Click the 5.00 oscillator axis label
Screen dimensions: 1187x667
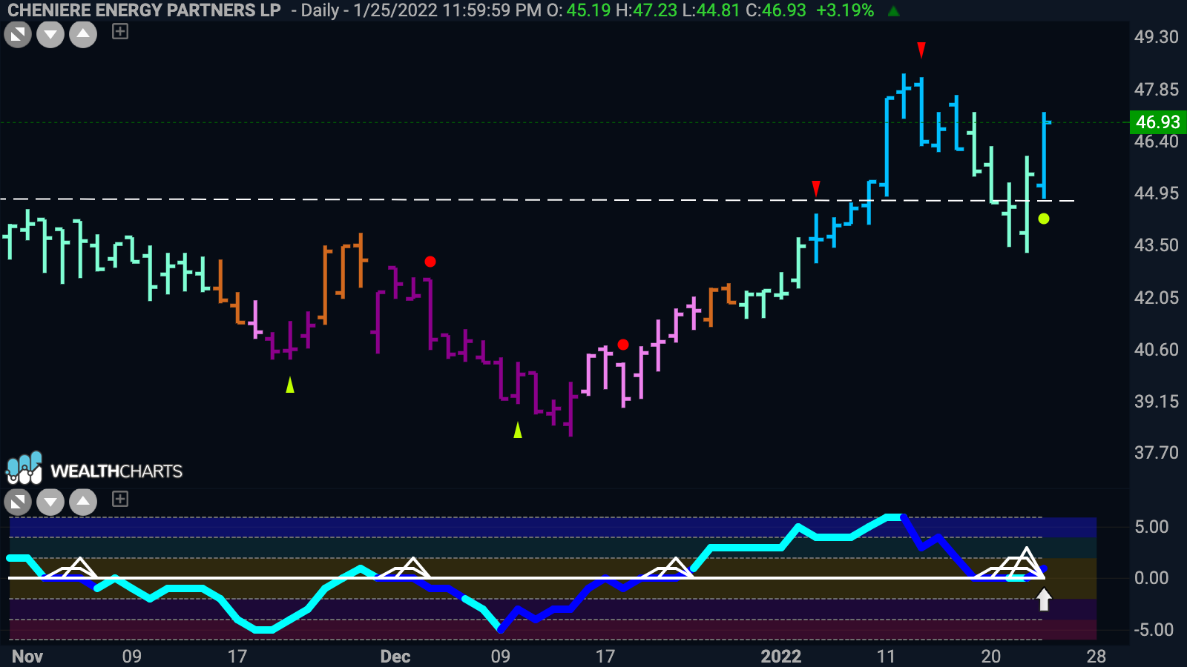1151,527
